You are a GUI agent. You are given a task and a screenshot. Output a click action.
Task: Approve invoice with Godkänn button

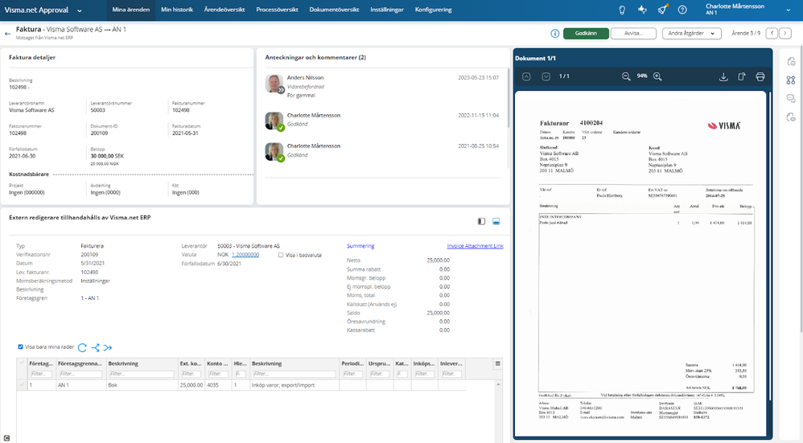point(586,34)
